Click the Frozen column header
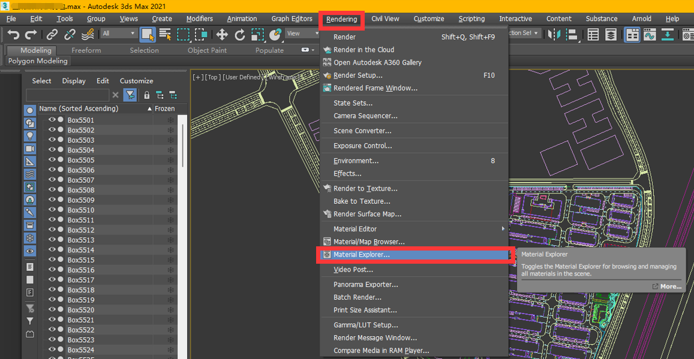 [x=164, y=108]
